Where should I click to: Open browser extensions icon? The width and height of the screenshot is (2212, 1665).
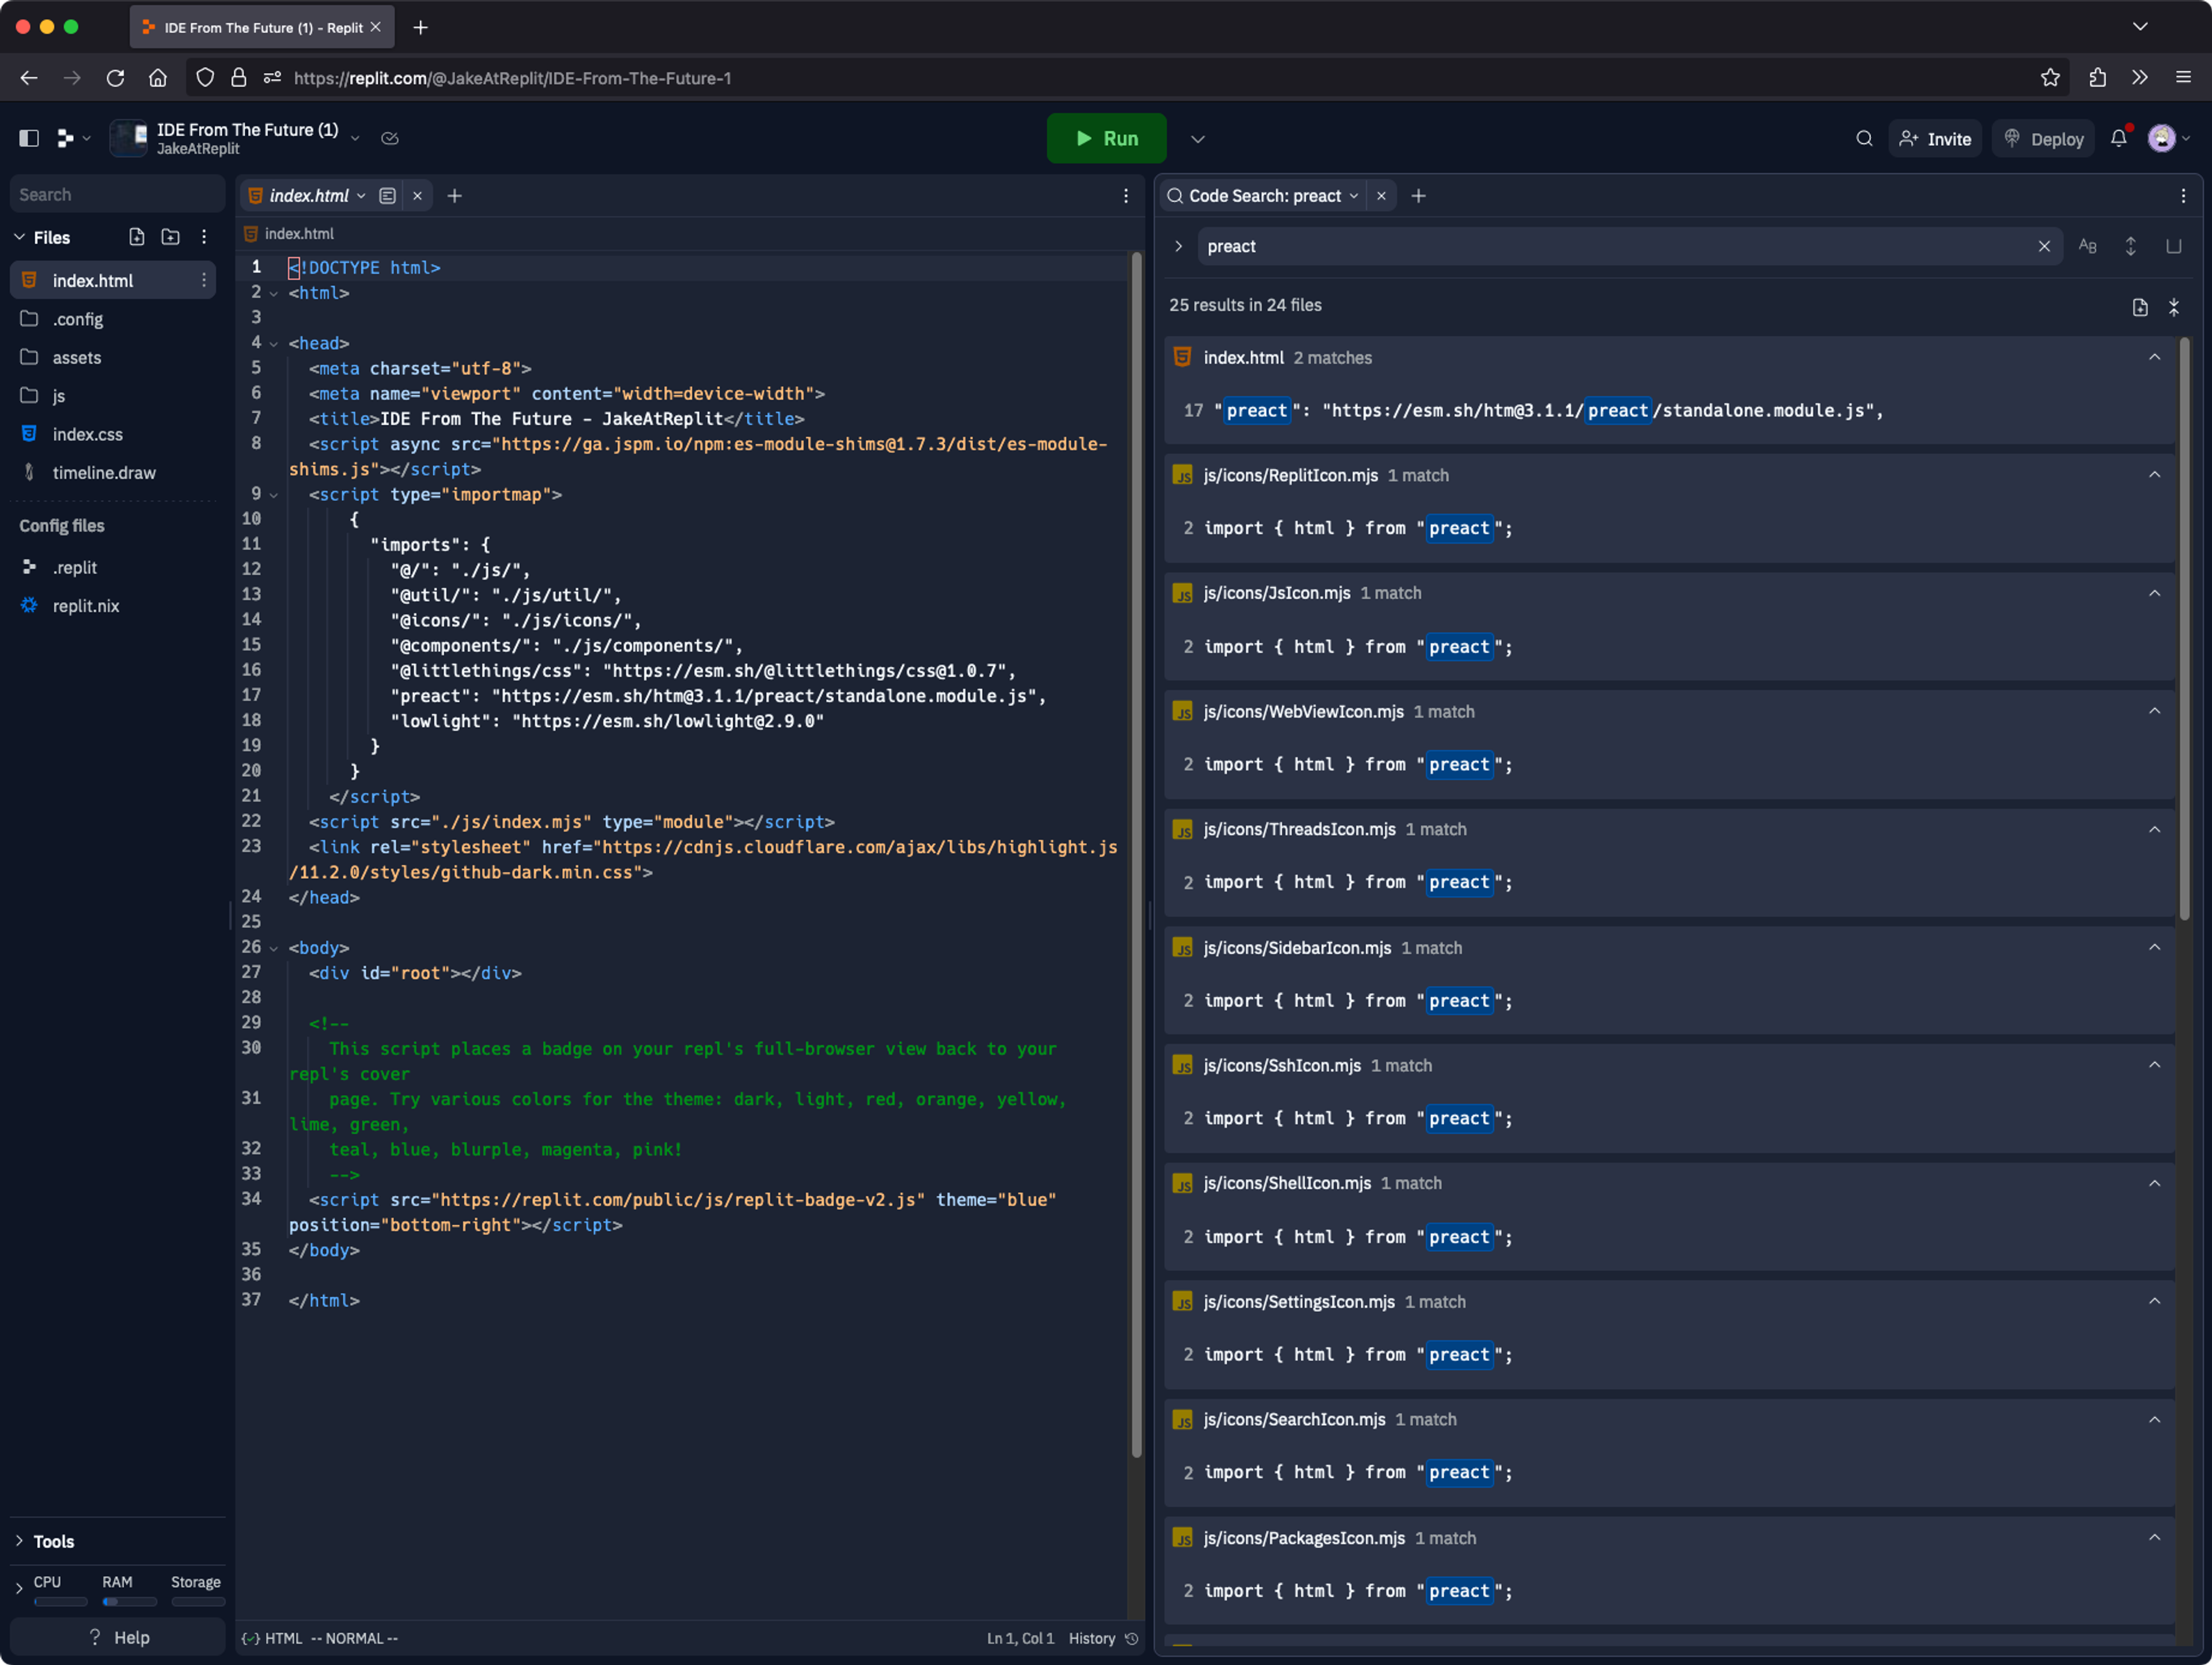point(2098,78)
